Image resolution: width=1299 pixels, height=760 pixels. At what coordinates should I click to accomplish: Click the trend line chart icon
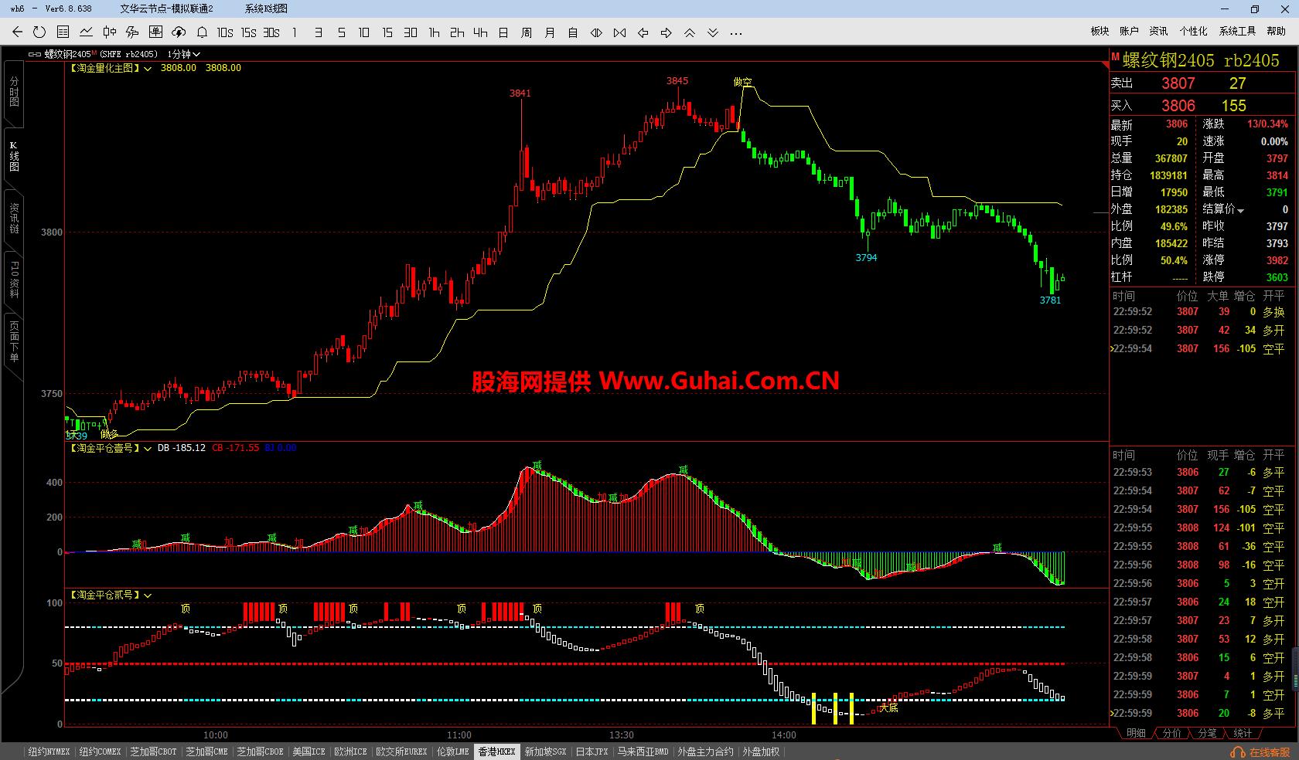pos(86,32)
